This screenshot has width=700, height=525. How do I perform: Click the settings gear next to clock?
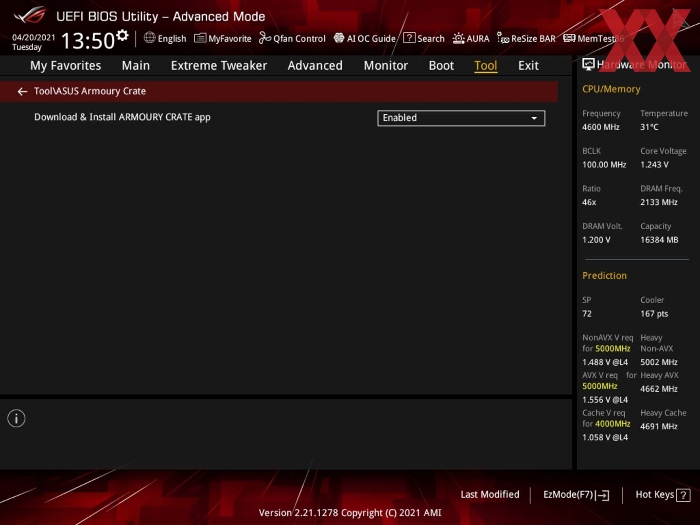(122, 36)
